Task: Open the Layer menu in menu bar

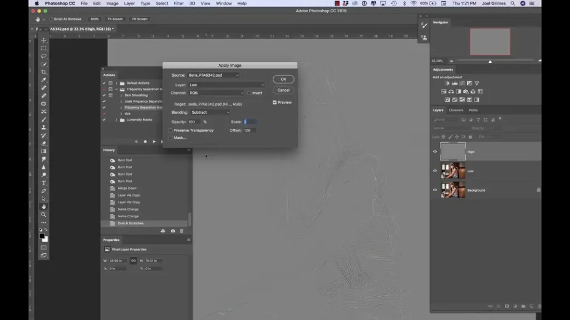Action: pos(129,3)
